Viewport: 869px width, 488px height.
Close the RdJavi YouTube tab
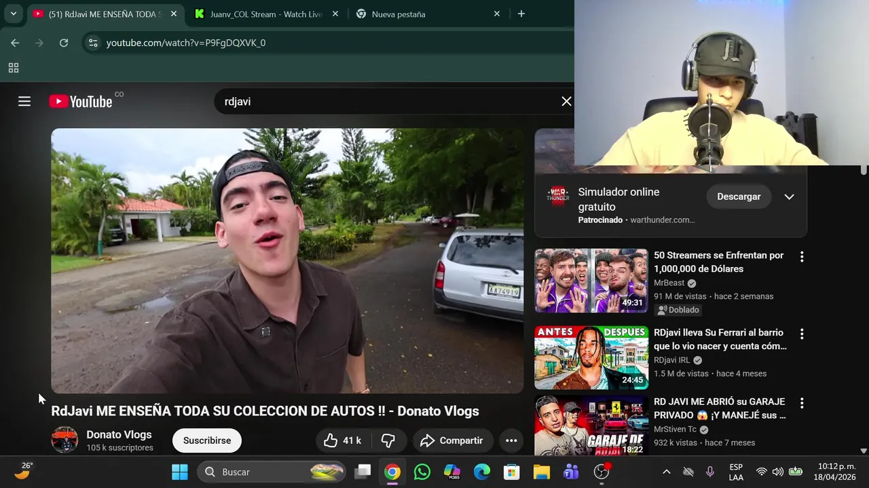174,14
